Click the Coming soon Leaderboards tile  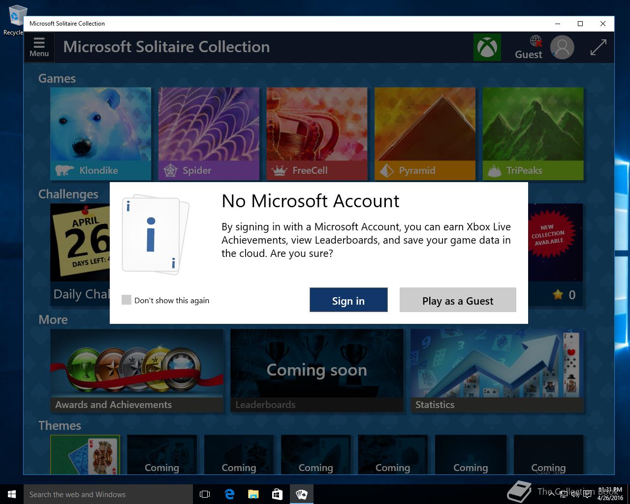[317, 371]
